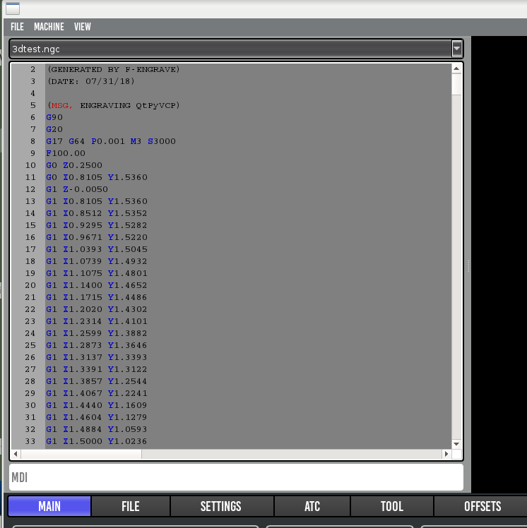Click the horizontal scrollbar thumb
The image size is (527, 528).
[81, 454]
